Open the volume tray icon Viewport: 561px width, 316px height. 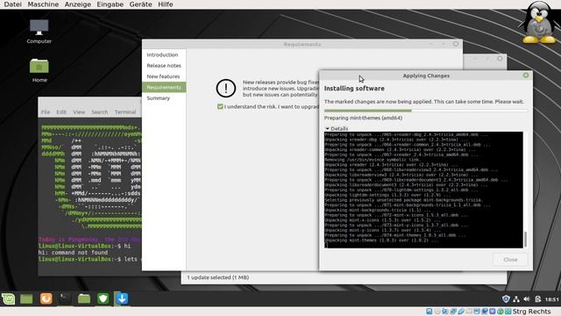pos(527,298)
